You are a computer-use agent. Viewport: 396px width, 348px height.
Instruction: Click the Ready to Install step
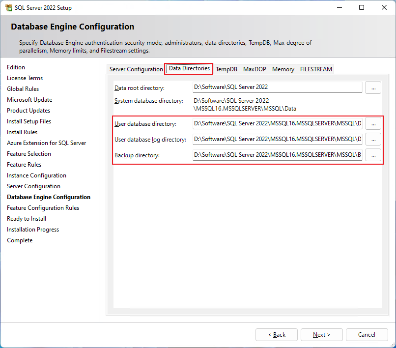click(x=27, y=219)
